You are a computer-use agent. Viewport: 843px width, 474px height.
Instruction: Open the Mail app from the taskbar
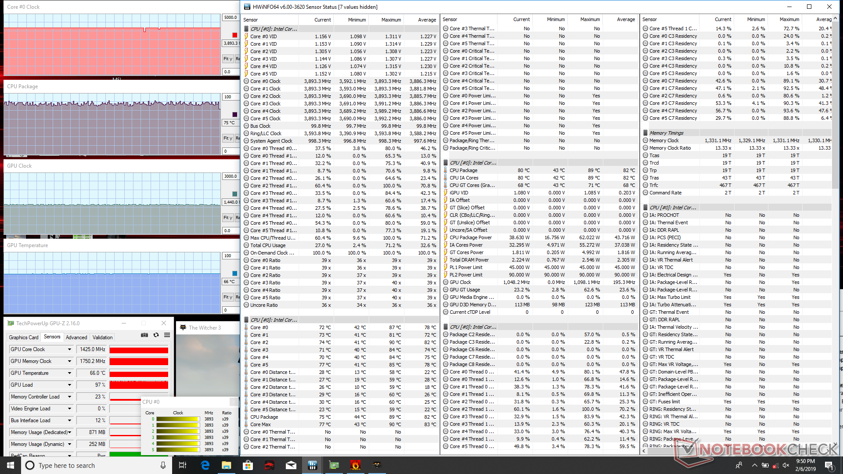pyautogui.click(x=291, y=465)
